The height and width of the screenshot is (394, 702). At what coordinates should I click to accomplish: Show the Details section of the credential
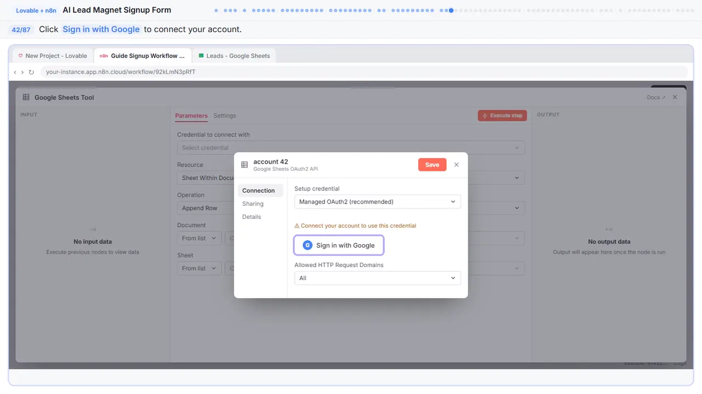pos(252,217)
